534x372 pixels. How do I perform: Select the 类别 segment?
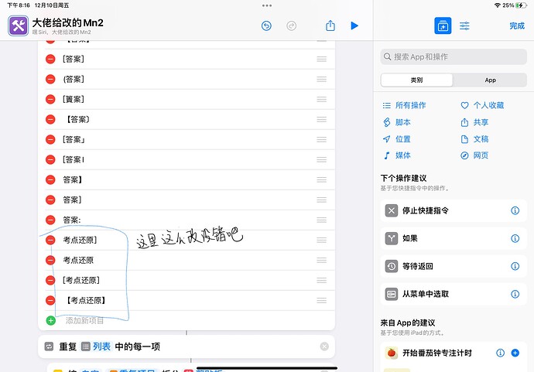[417, 80]
